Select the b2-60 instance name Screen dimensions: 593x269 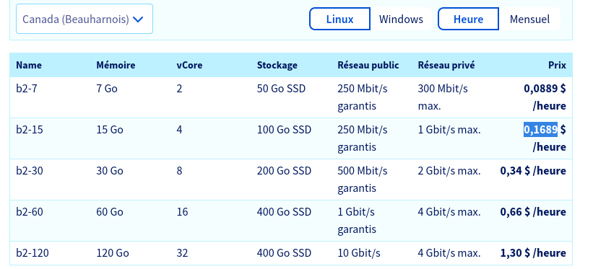30,212
